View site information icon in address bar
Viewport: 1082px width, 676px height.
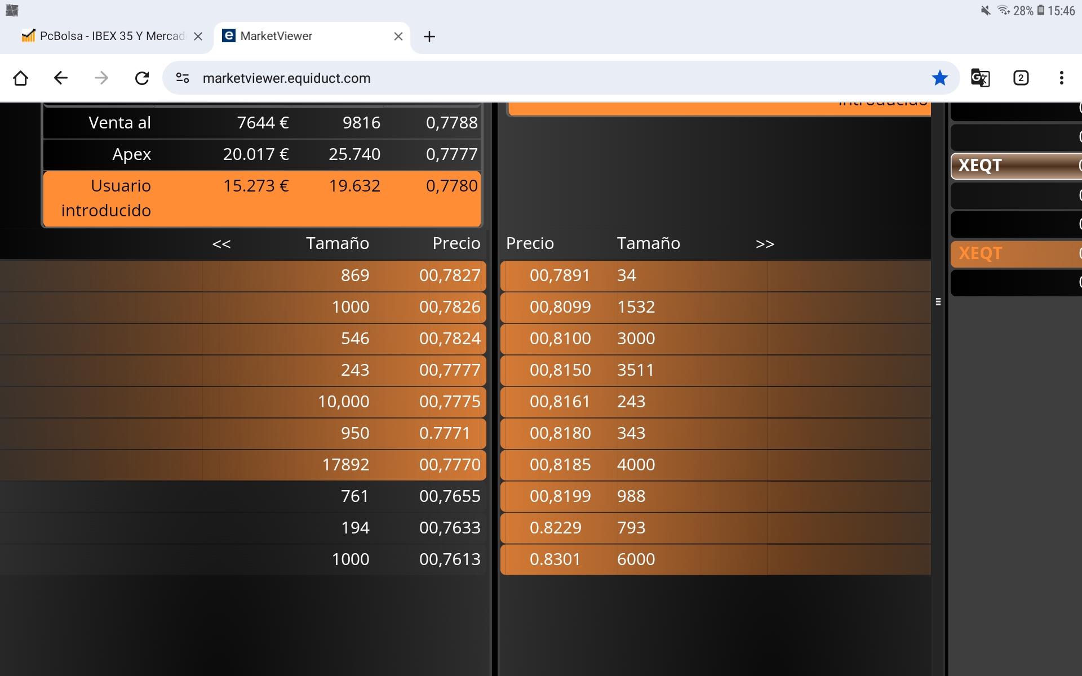[183, 78]
